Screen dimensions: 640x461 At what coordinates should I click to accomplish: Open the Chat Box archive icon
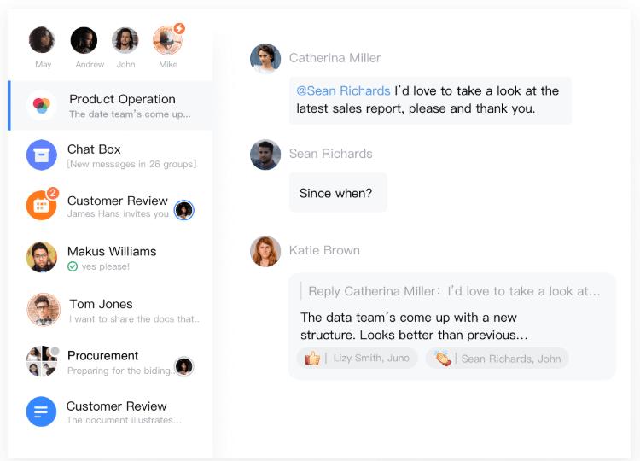42,155
